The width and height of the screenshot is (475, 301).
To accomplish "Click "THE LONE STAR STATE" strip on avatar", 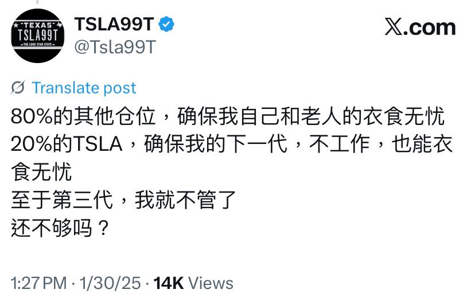I will click(38, 45).
